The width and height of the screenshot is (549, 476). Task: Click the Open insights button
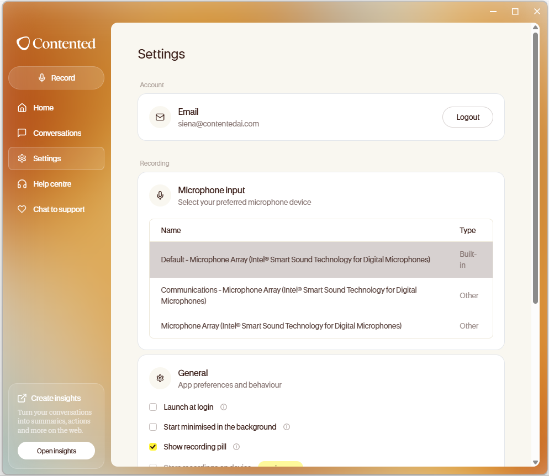click(56, 451)
